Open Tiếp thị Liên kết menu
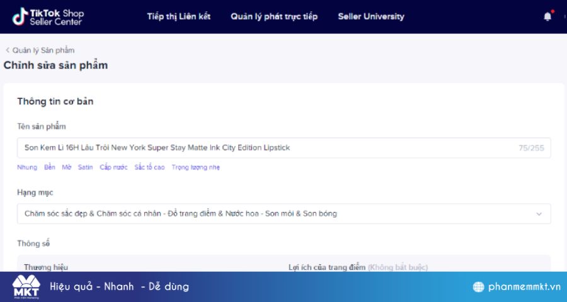Image resolution: width=567 pixels, height=302 pixels. click(179, 16)
